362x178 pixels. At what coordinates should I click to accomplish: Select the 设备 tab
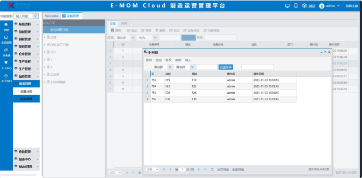click(113, 24)
